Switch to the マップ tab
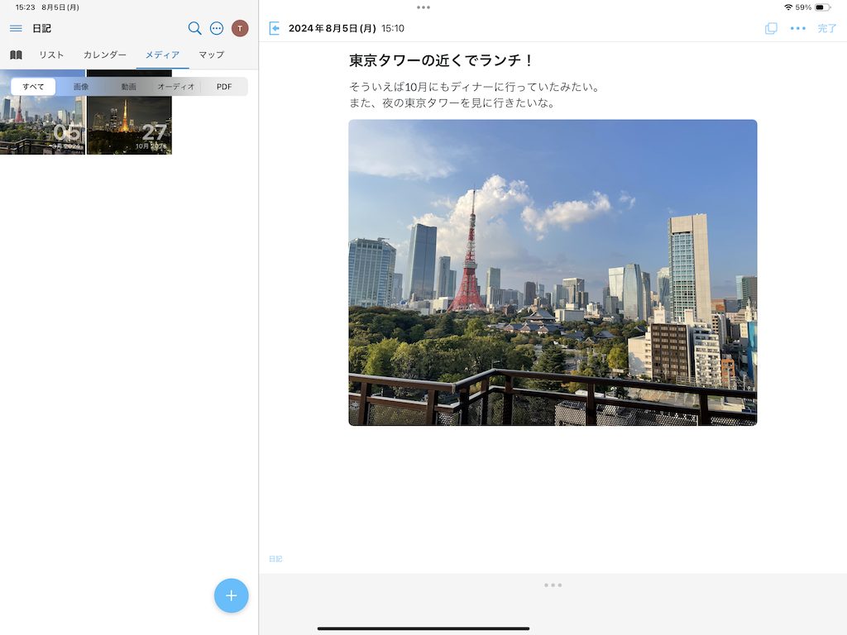 click(211, 55)
